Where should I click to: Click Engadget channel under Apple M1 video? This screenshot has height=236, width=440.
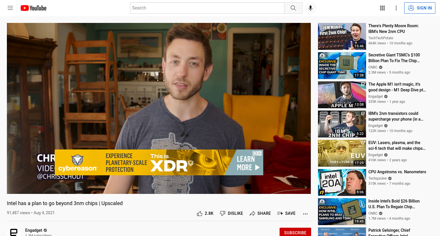[376, 97]
